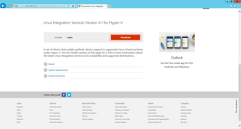The height and width of the screenshot is (129, 241).
Task: Click the browser forward arrow button
Action: point(8,6)
